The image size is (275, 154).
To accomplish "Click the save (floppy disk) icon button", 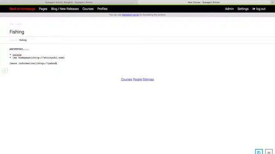I will 259,152.
